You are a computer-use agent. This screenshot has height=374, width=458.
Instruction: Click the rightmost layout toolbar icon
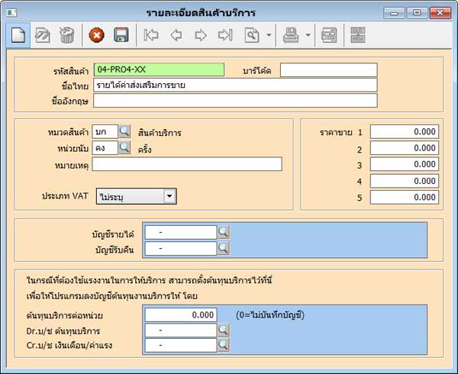[358, 35]
